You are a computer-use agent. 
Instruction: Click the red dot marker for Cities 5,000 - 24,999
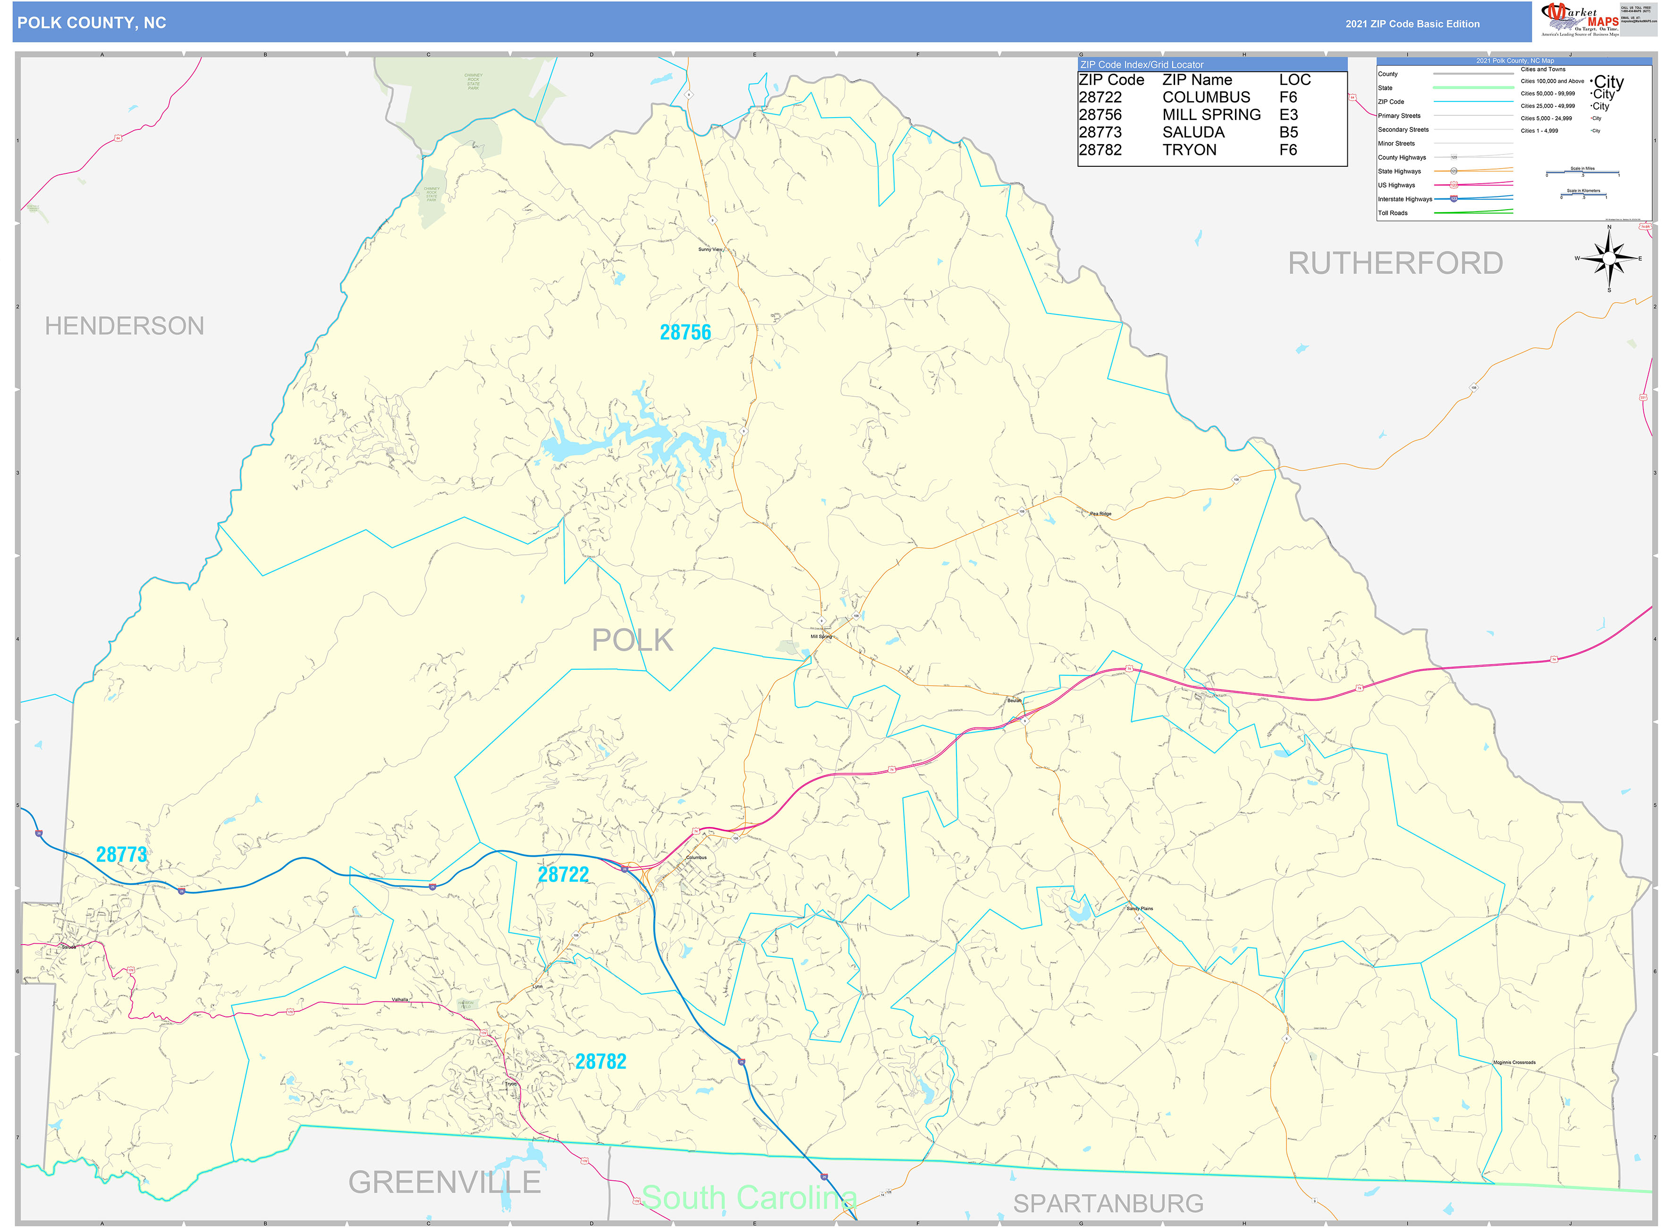tap(1591, 118)
